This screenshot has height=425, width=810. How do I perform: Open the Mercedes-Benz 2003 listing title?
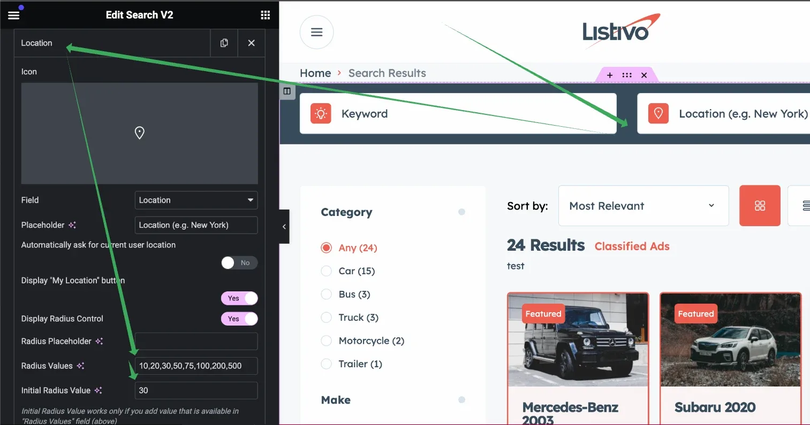571,413
